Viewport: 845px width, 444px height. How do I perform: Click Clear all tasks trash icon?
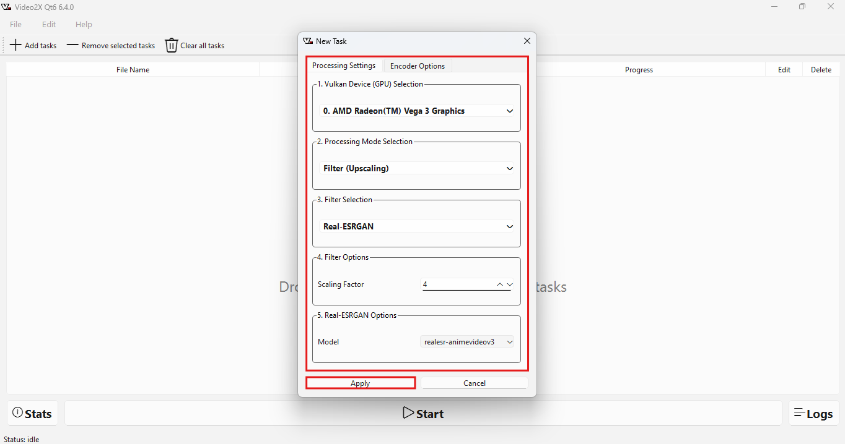(x=172, y=45)
